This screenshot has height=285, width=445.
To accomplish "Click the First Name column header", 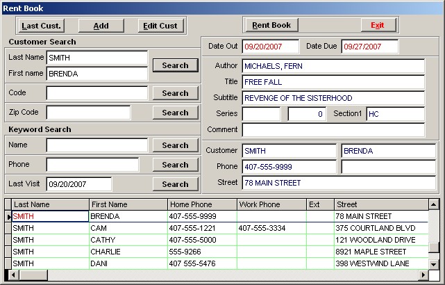I will coord(128,204).
